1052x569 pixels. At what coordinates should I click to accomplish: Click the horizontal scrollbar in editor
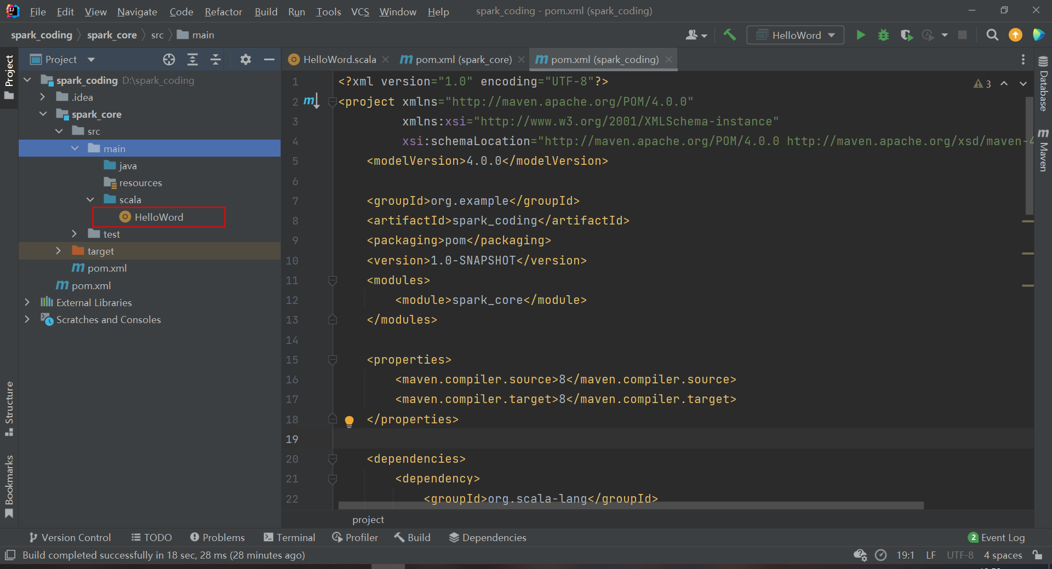[x=630, y=505]
